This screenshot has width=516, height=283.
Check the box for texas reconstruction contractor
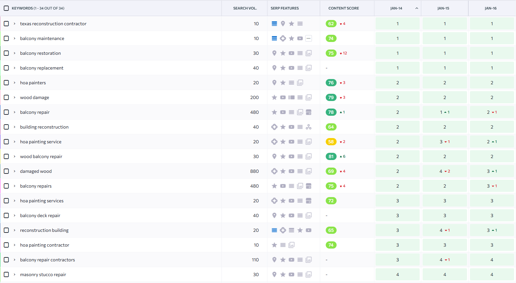[x=6, y=24]
